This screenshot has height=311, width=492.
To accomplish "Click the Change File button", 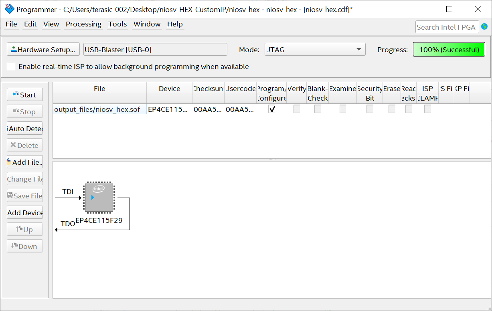I will tap(25, 179).
